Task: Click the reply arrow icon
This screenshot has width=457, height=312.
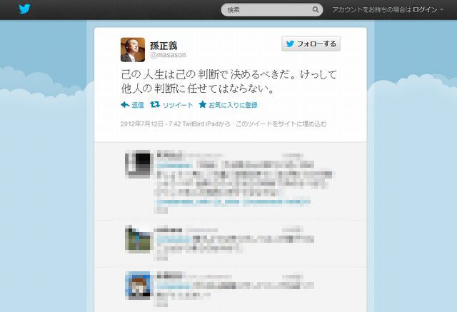Action: pyautogui.click(x=125, y=105)
